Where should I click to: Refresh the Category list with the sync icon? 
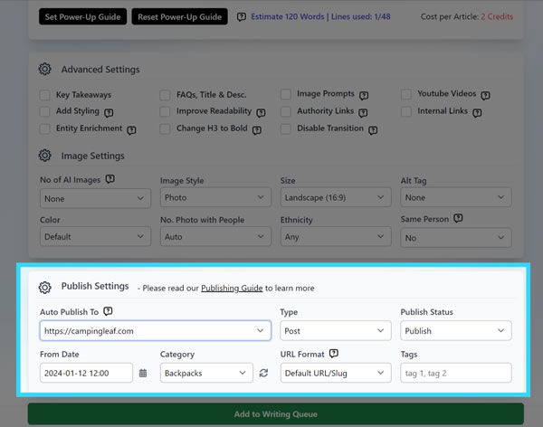click(263, 373)
